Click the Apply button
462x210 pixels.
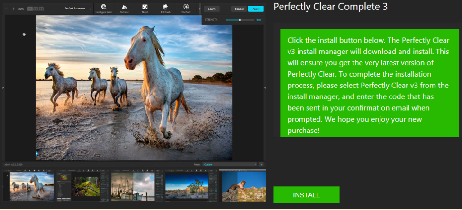256,9
